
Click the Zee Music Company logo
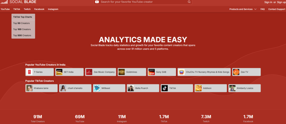click(89, 72)
